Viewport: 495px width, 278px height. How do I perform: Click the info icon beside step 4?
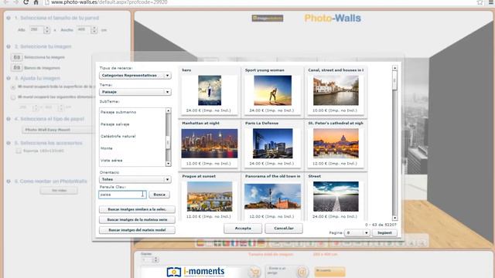[x=9, y=119]
